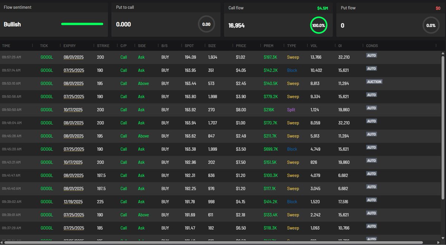Click the size value 1,934
Viewport: 446px width, 245px height.
(x=213, y=57)
